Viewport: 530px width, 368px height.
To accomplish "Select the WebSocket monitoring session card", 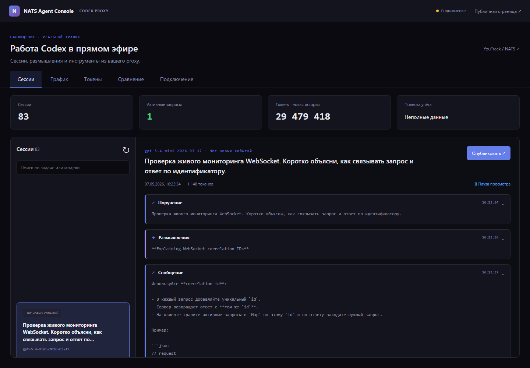I will pos(73,330).
